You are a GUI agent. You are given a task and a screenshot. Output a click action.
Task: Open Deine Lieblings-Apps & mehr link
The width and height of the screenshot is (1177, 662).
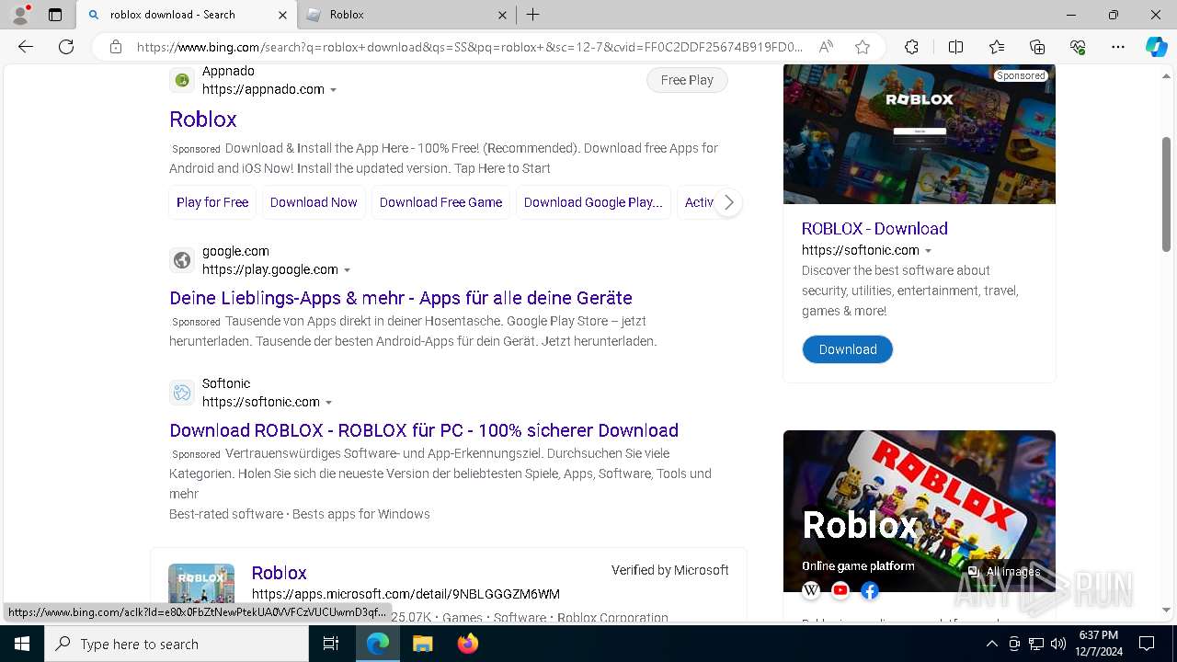tap(401, 298)
